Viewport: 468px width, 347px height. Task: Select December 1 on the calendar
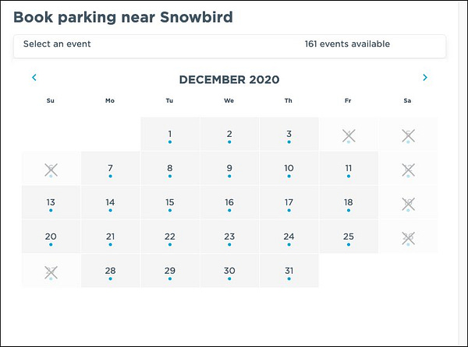(x=170, y=135)
